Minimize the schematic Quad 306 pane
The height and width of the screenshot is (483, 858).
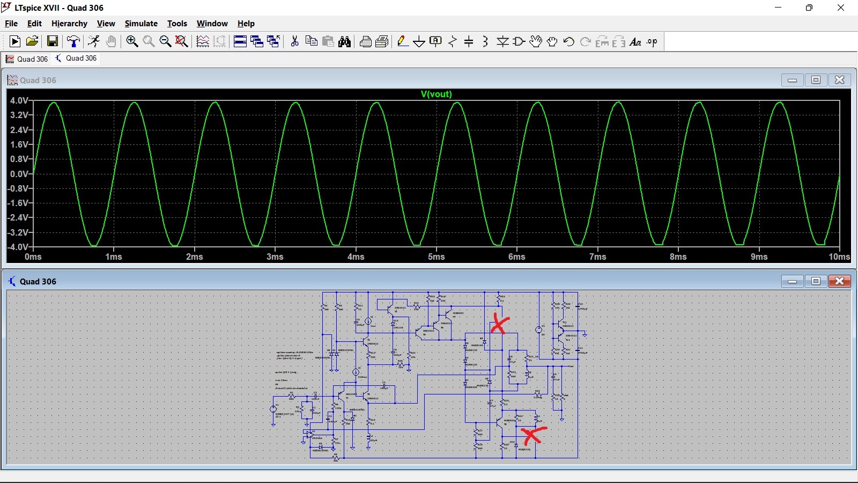tap(793, 281)
